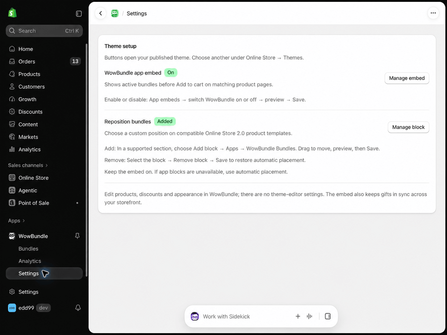
Task: Click the On status badge
Action: (171, 72)
